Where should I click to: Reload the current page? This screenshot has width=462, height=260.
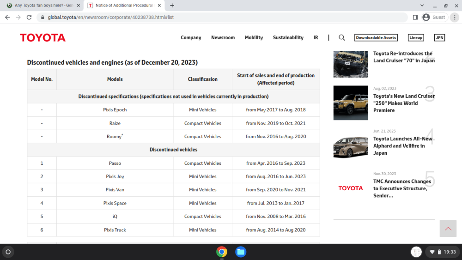29,18
